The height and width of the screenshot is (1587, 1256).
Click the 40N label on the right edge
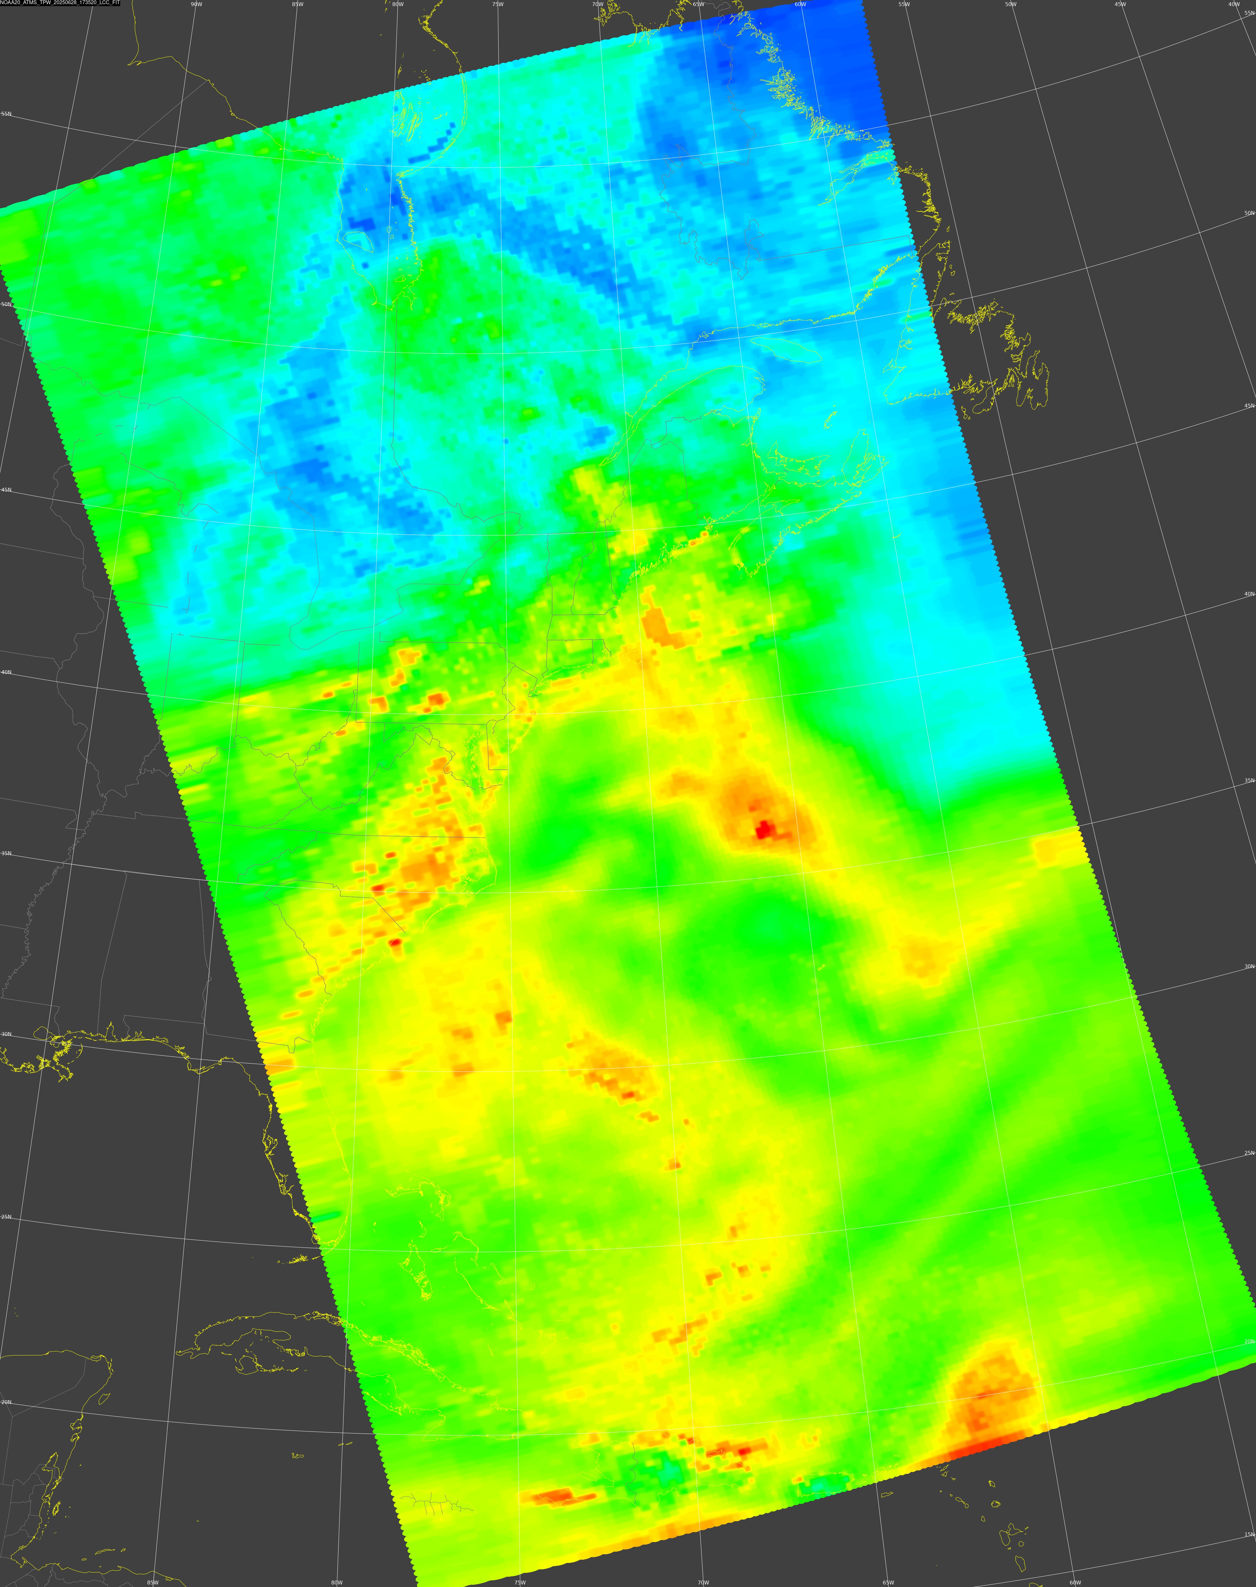point(1249,594)
